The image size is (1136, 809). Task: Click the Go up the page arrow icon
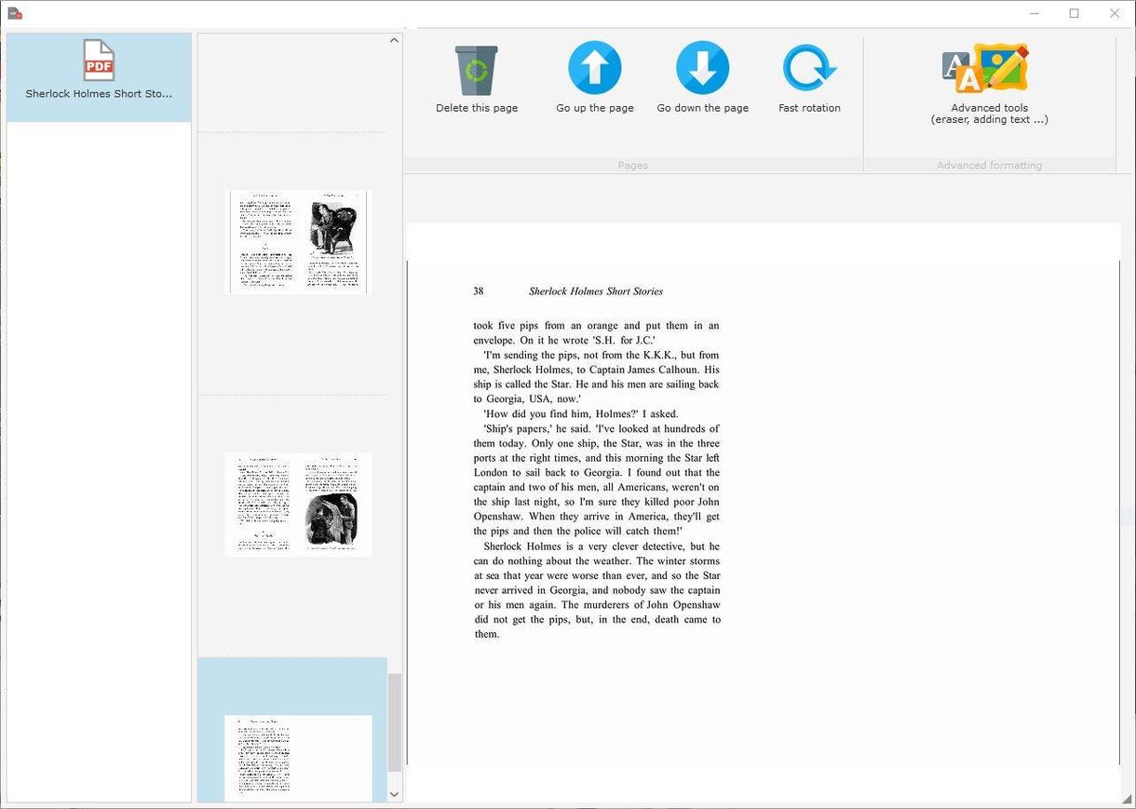click(x=594, y=68)
